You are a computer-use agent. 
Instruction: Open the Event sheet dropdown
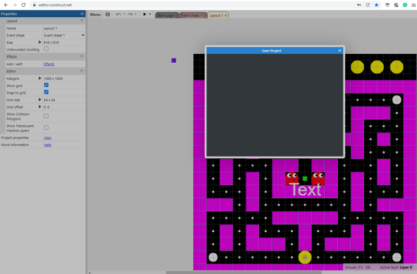point(64,35)
